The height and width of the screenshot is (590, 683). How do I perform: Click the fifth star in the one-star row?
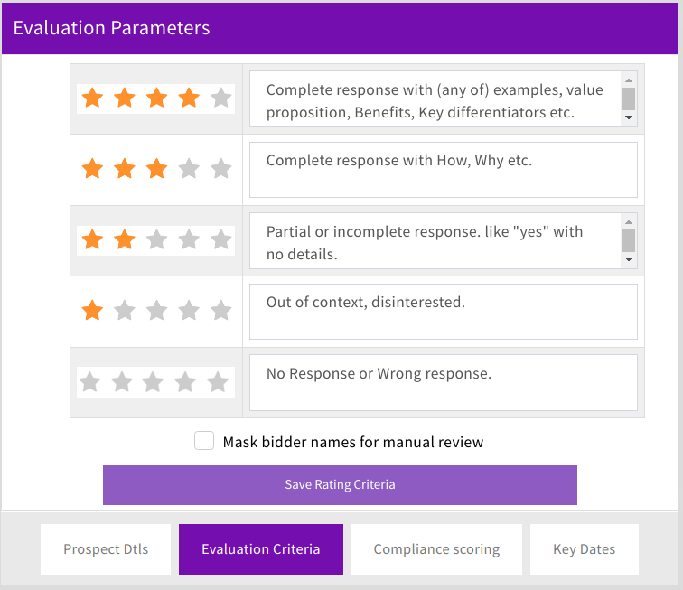[221, 311]
